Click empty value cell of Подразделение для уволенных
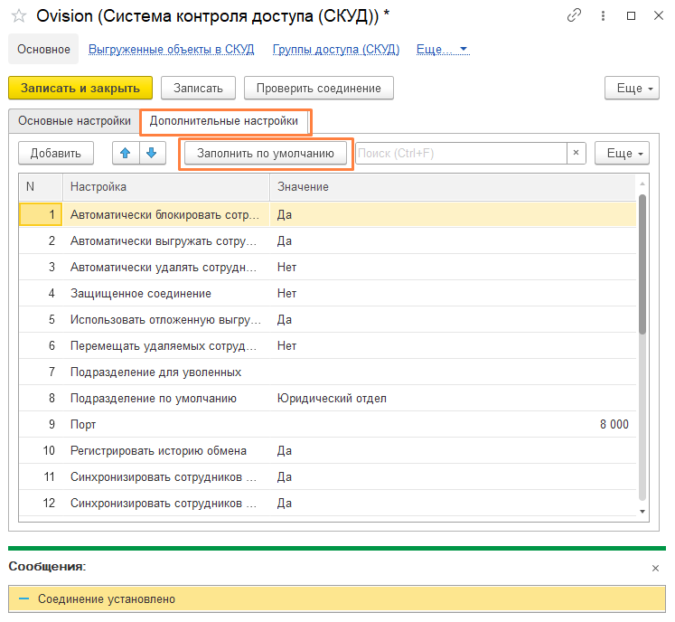Screen dimensions: 675x622 453,372
